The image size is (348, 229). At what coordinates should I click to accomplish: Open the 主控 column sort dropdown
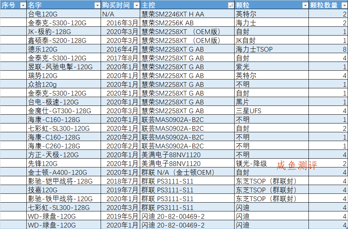pyautogui.click(x=231, y=5)
